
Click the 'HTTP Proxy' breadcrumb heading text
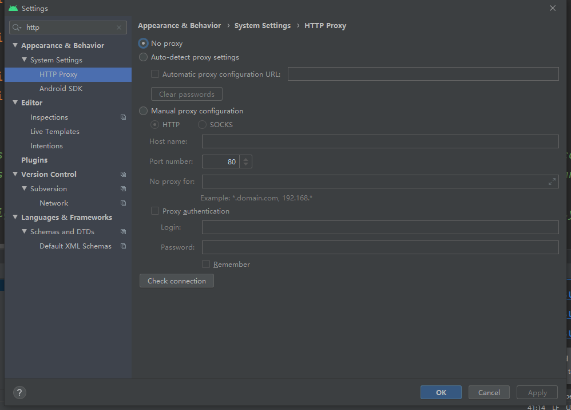pyautogui.click(x=325, y=26)
